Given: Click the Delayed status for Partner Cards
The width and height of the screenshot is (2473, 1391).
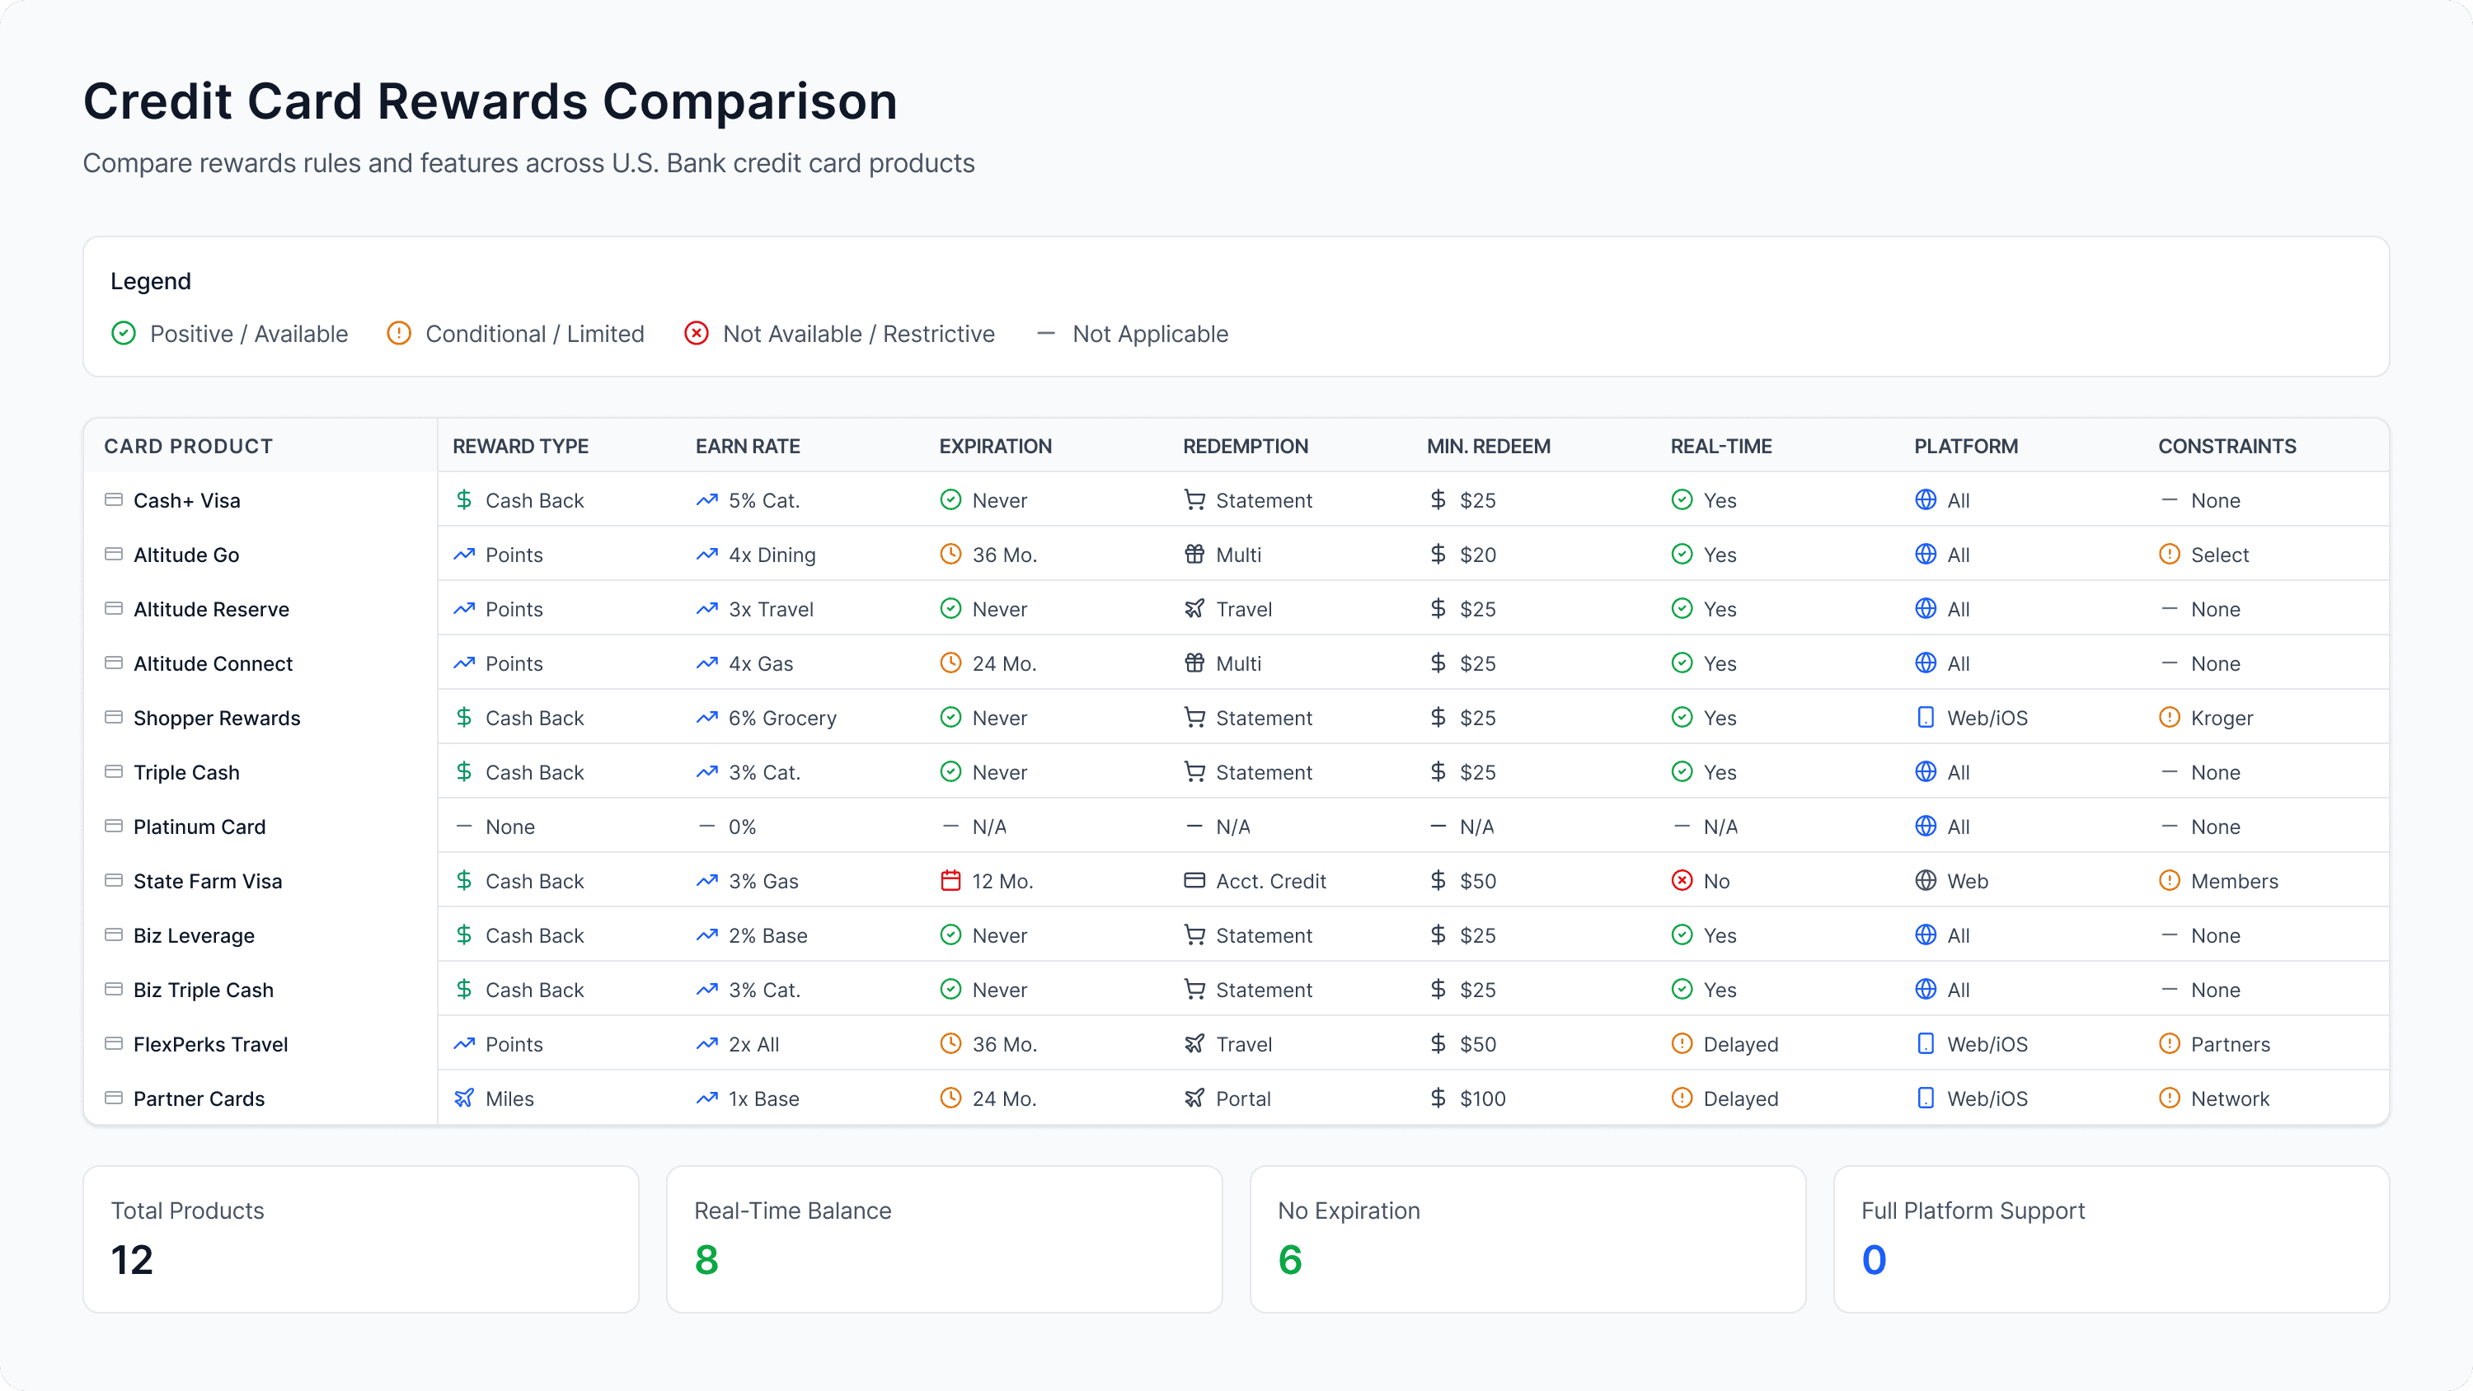Looking at the screenshot, I should 1739,1098.
